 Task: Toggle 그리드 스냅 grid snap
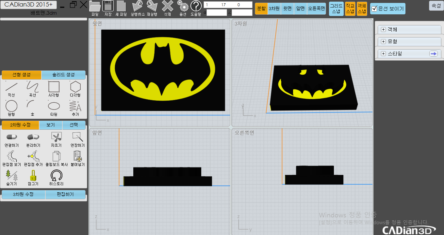click(336, 8)
